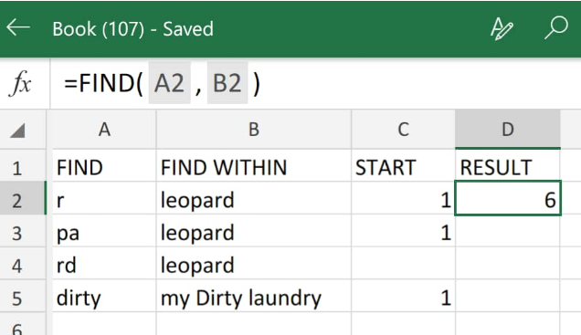Select column D header
581x335 pixels.
508,130
